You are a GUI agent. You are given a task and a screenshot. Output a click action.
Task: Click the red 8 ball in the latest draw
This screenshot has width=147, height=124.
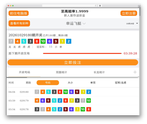(37, 41)
